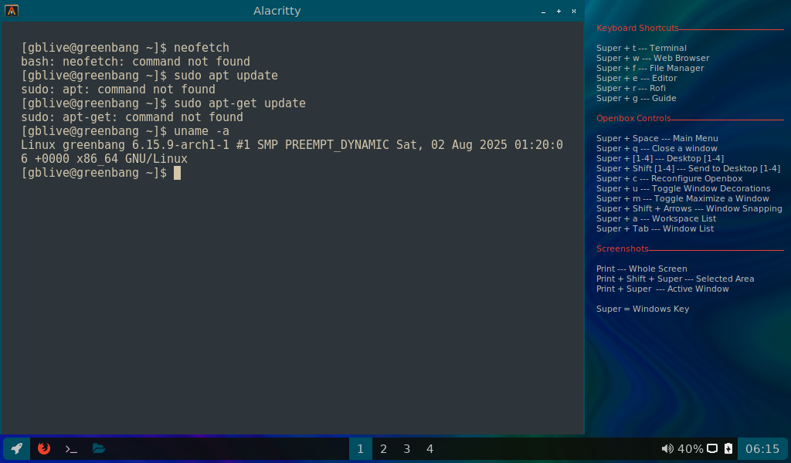Click 'Super + w --- Web Browser' text
This screenshot has height=463, width=791.
[653, 59]
